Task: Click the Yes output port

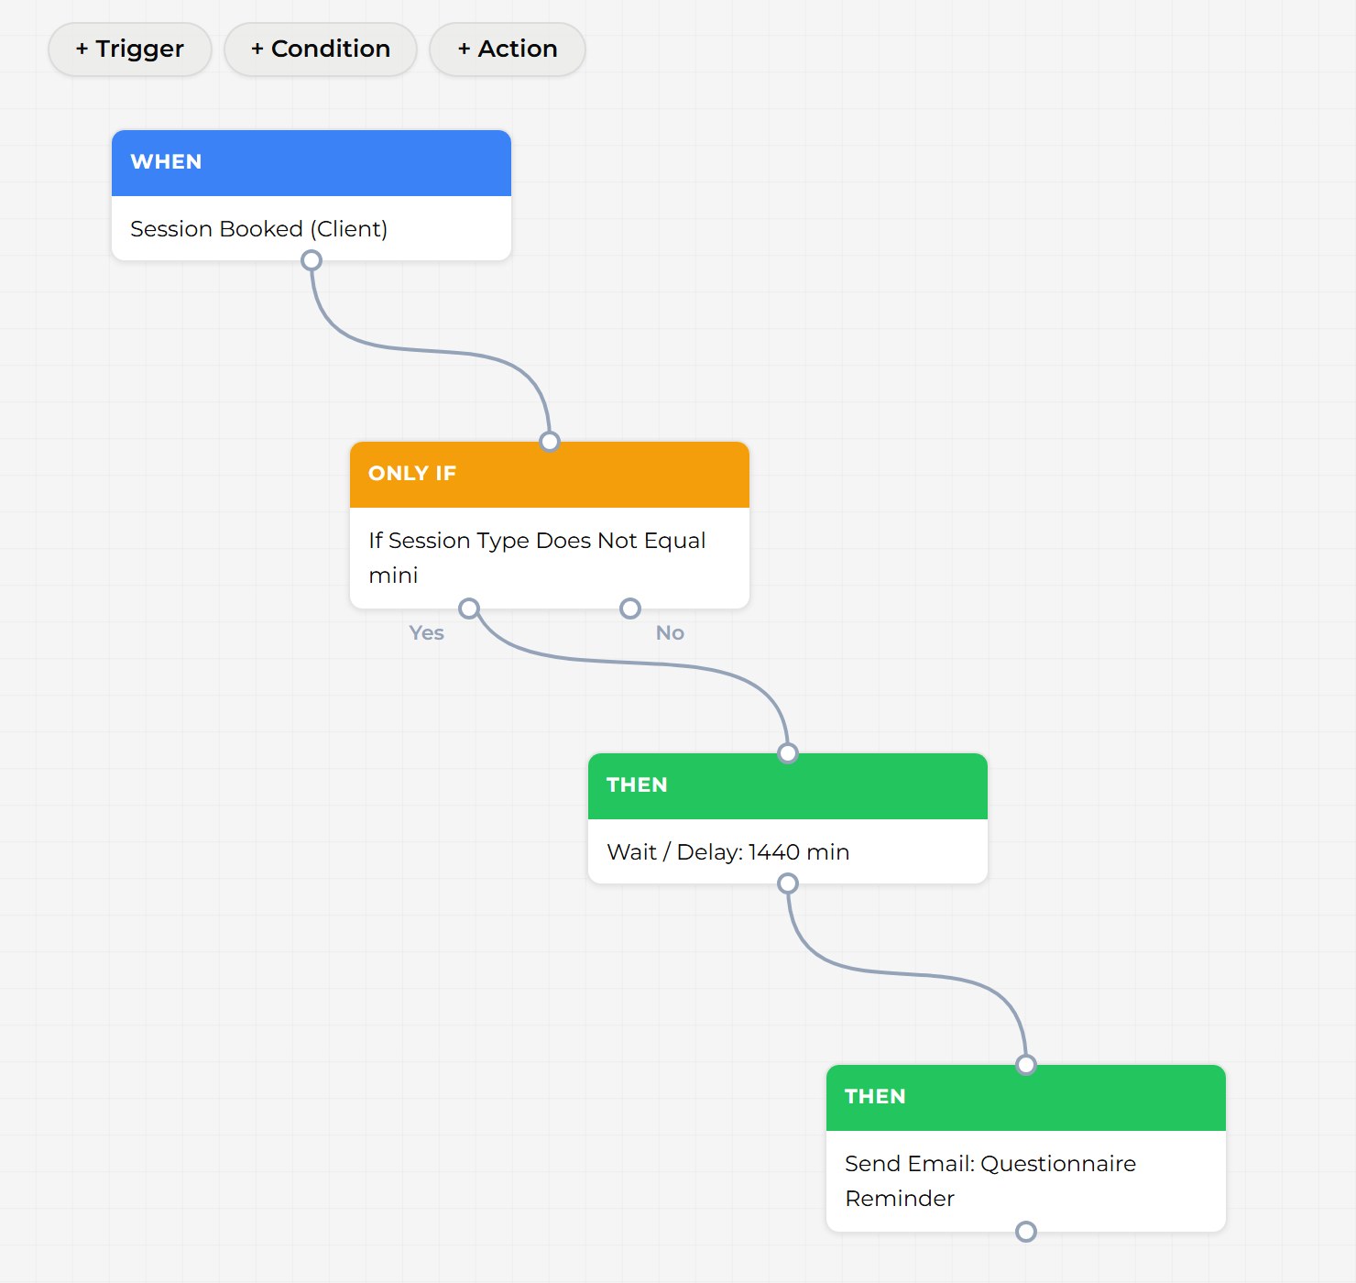Action: coord(469,609)
